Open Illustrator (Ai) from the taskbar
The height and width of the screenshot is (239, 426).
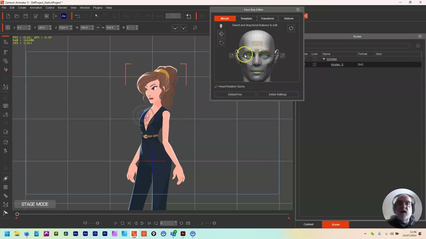(x=183, y=234)
